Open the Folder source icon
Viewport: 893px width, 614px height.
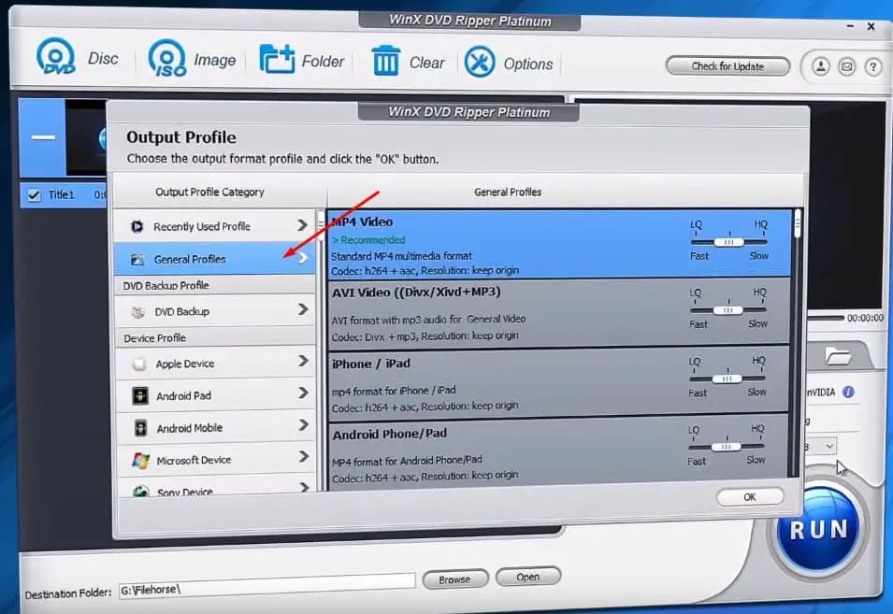[277, 59]
